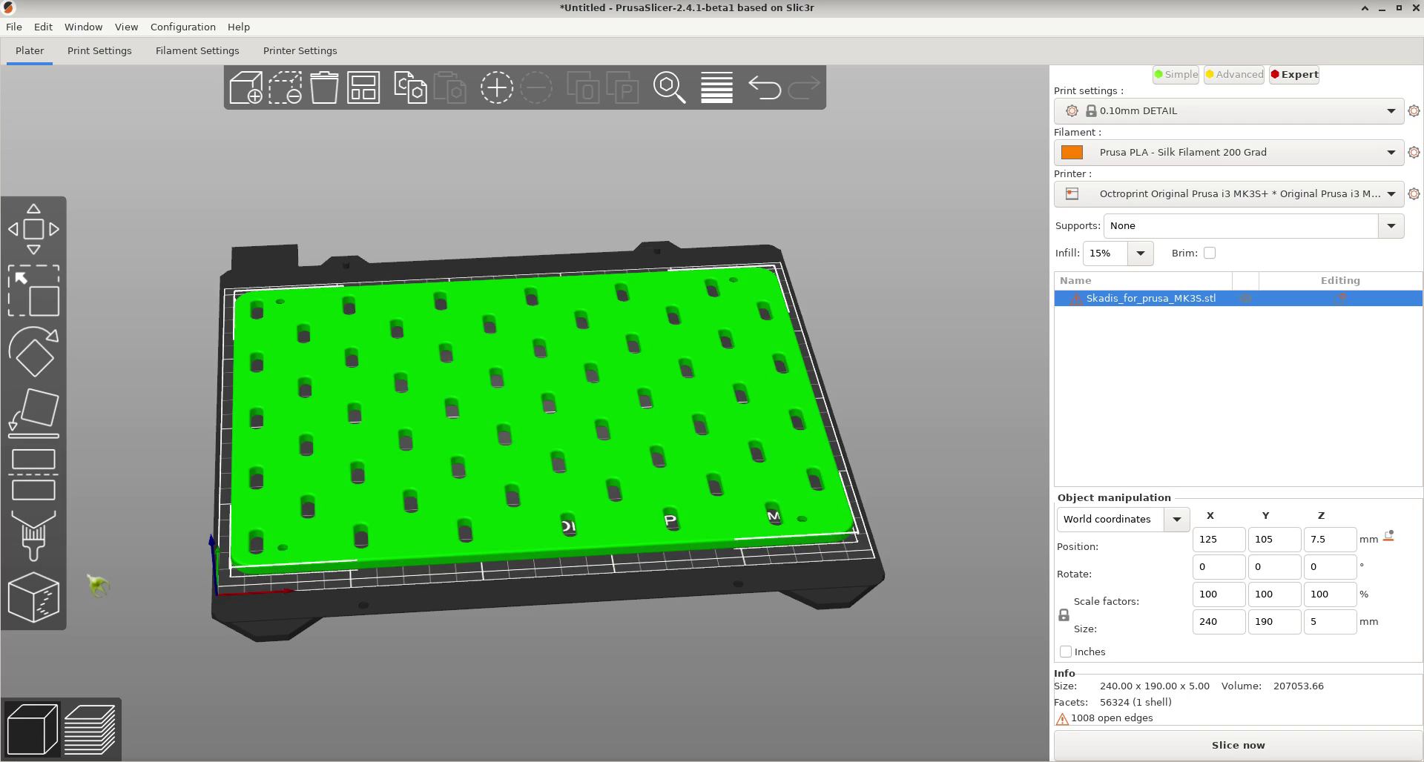
Task: Click the Split to objects icon
Action: click(x=583, y=87)
